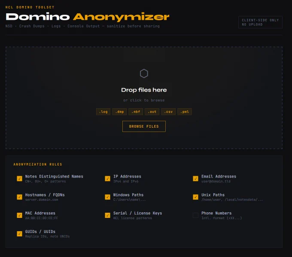Click the hexagon upload icon
The height and width of the screenshot is (257, 292).
144,73
